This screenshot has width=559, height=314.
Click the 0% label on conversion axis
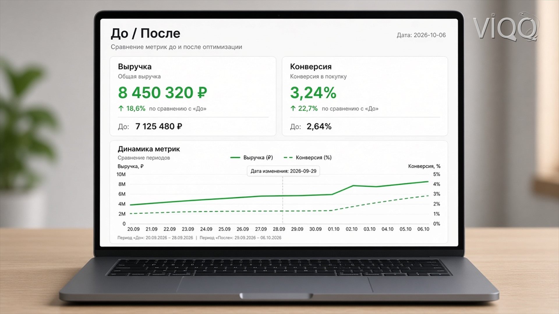point(437,224)
